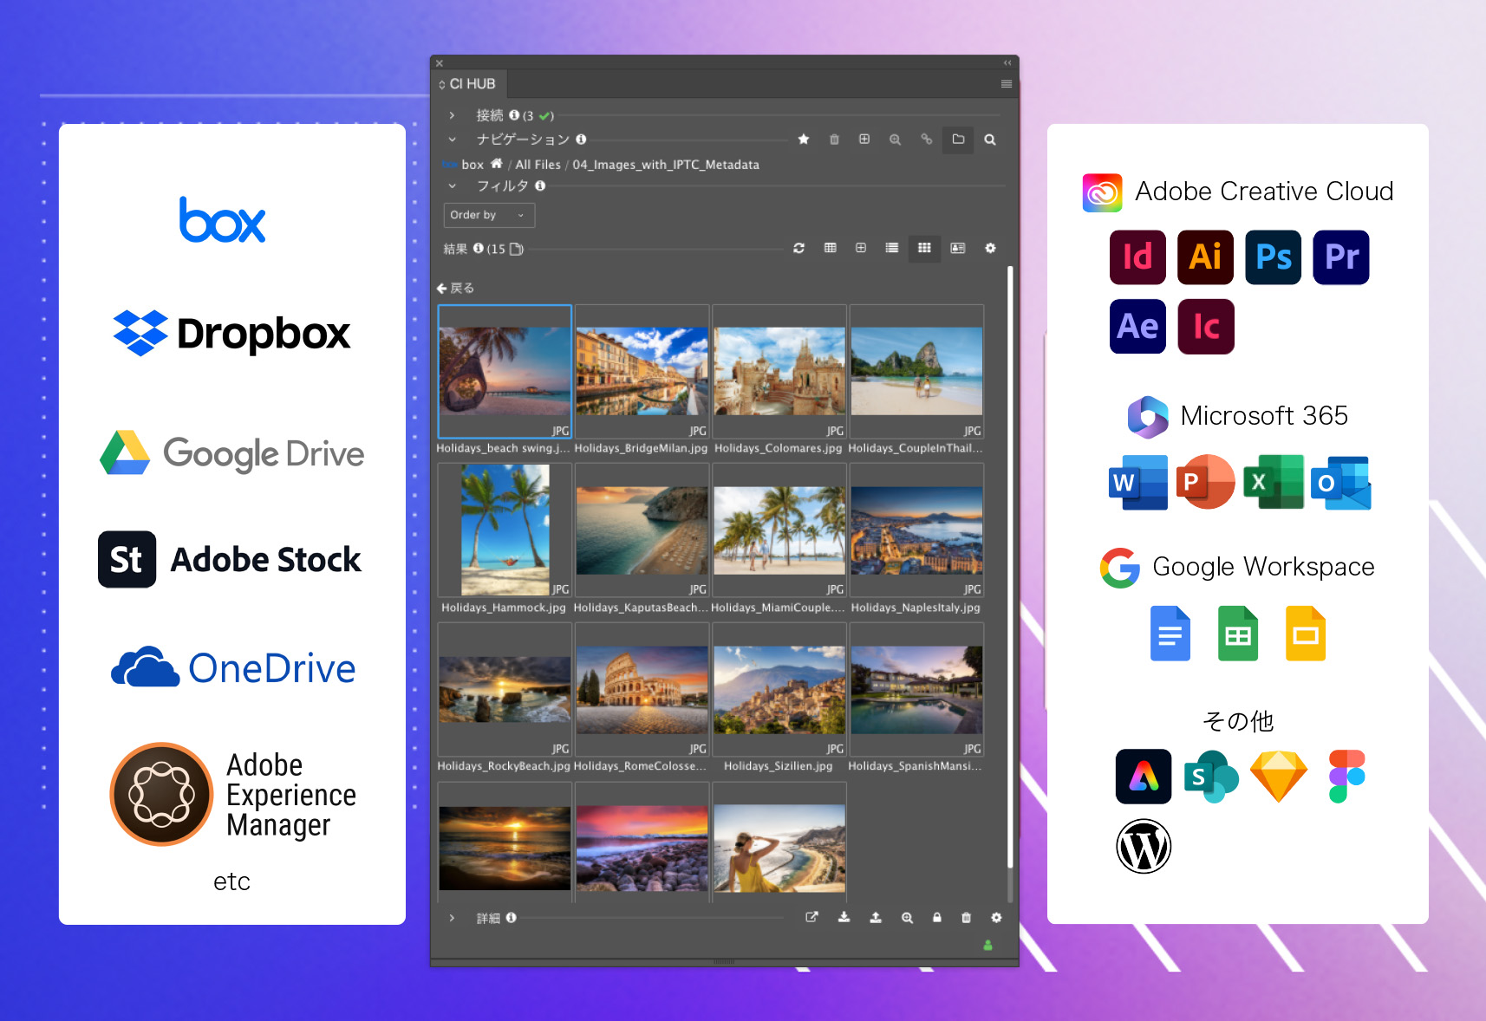Click the plus-box icon in results row
The image size is (1486, 1021).
coord(861,248)
